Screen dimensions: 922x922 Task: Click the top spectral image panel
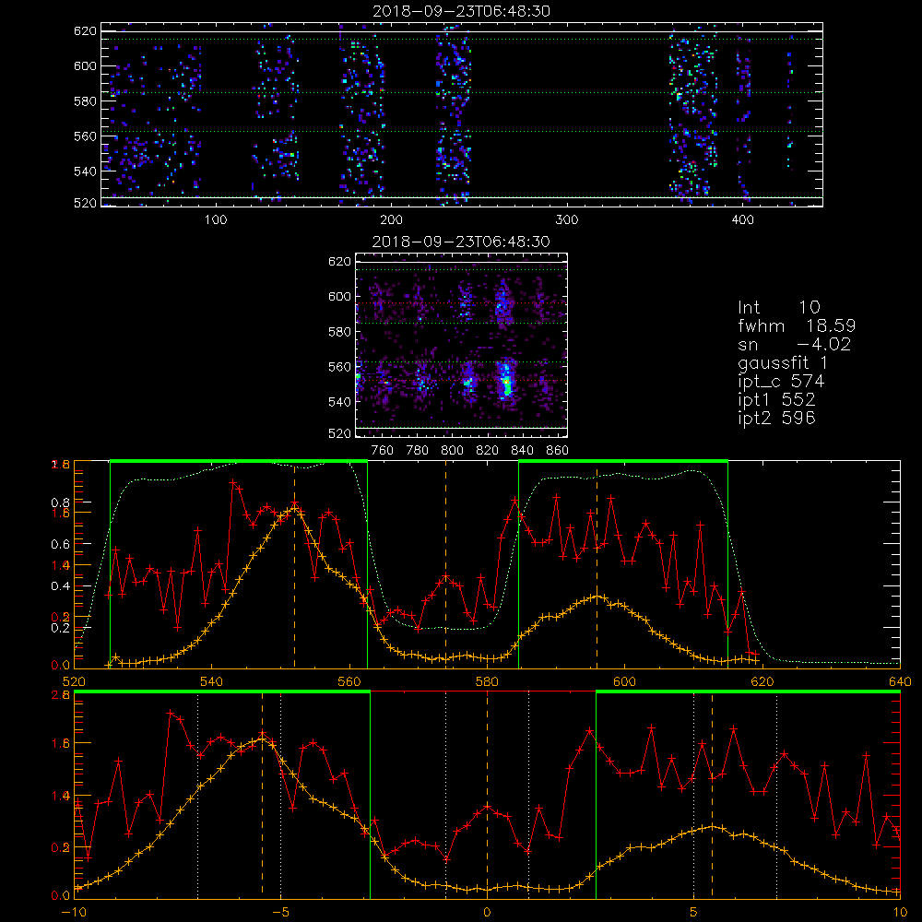point(462,114)
